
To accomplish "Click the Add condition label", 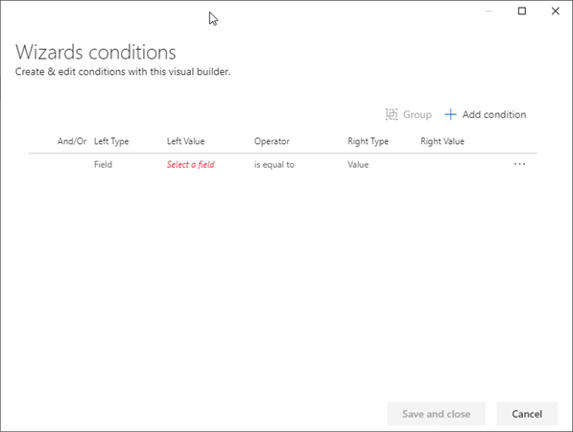I will [x=494, y=114].
